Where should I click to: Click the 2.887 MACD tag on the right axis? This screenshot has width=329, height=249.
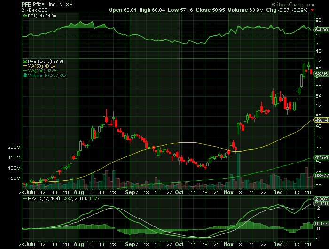321,199
